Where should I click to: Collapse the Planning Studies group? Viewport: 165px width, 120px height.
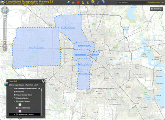click(x=12, y=98)
